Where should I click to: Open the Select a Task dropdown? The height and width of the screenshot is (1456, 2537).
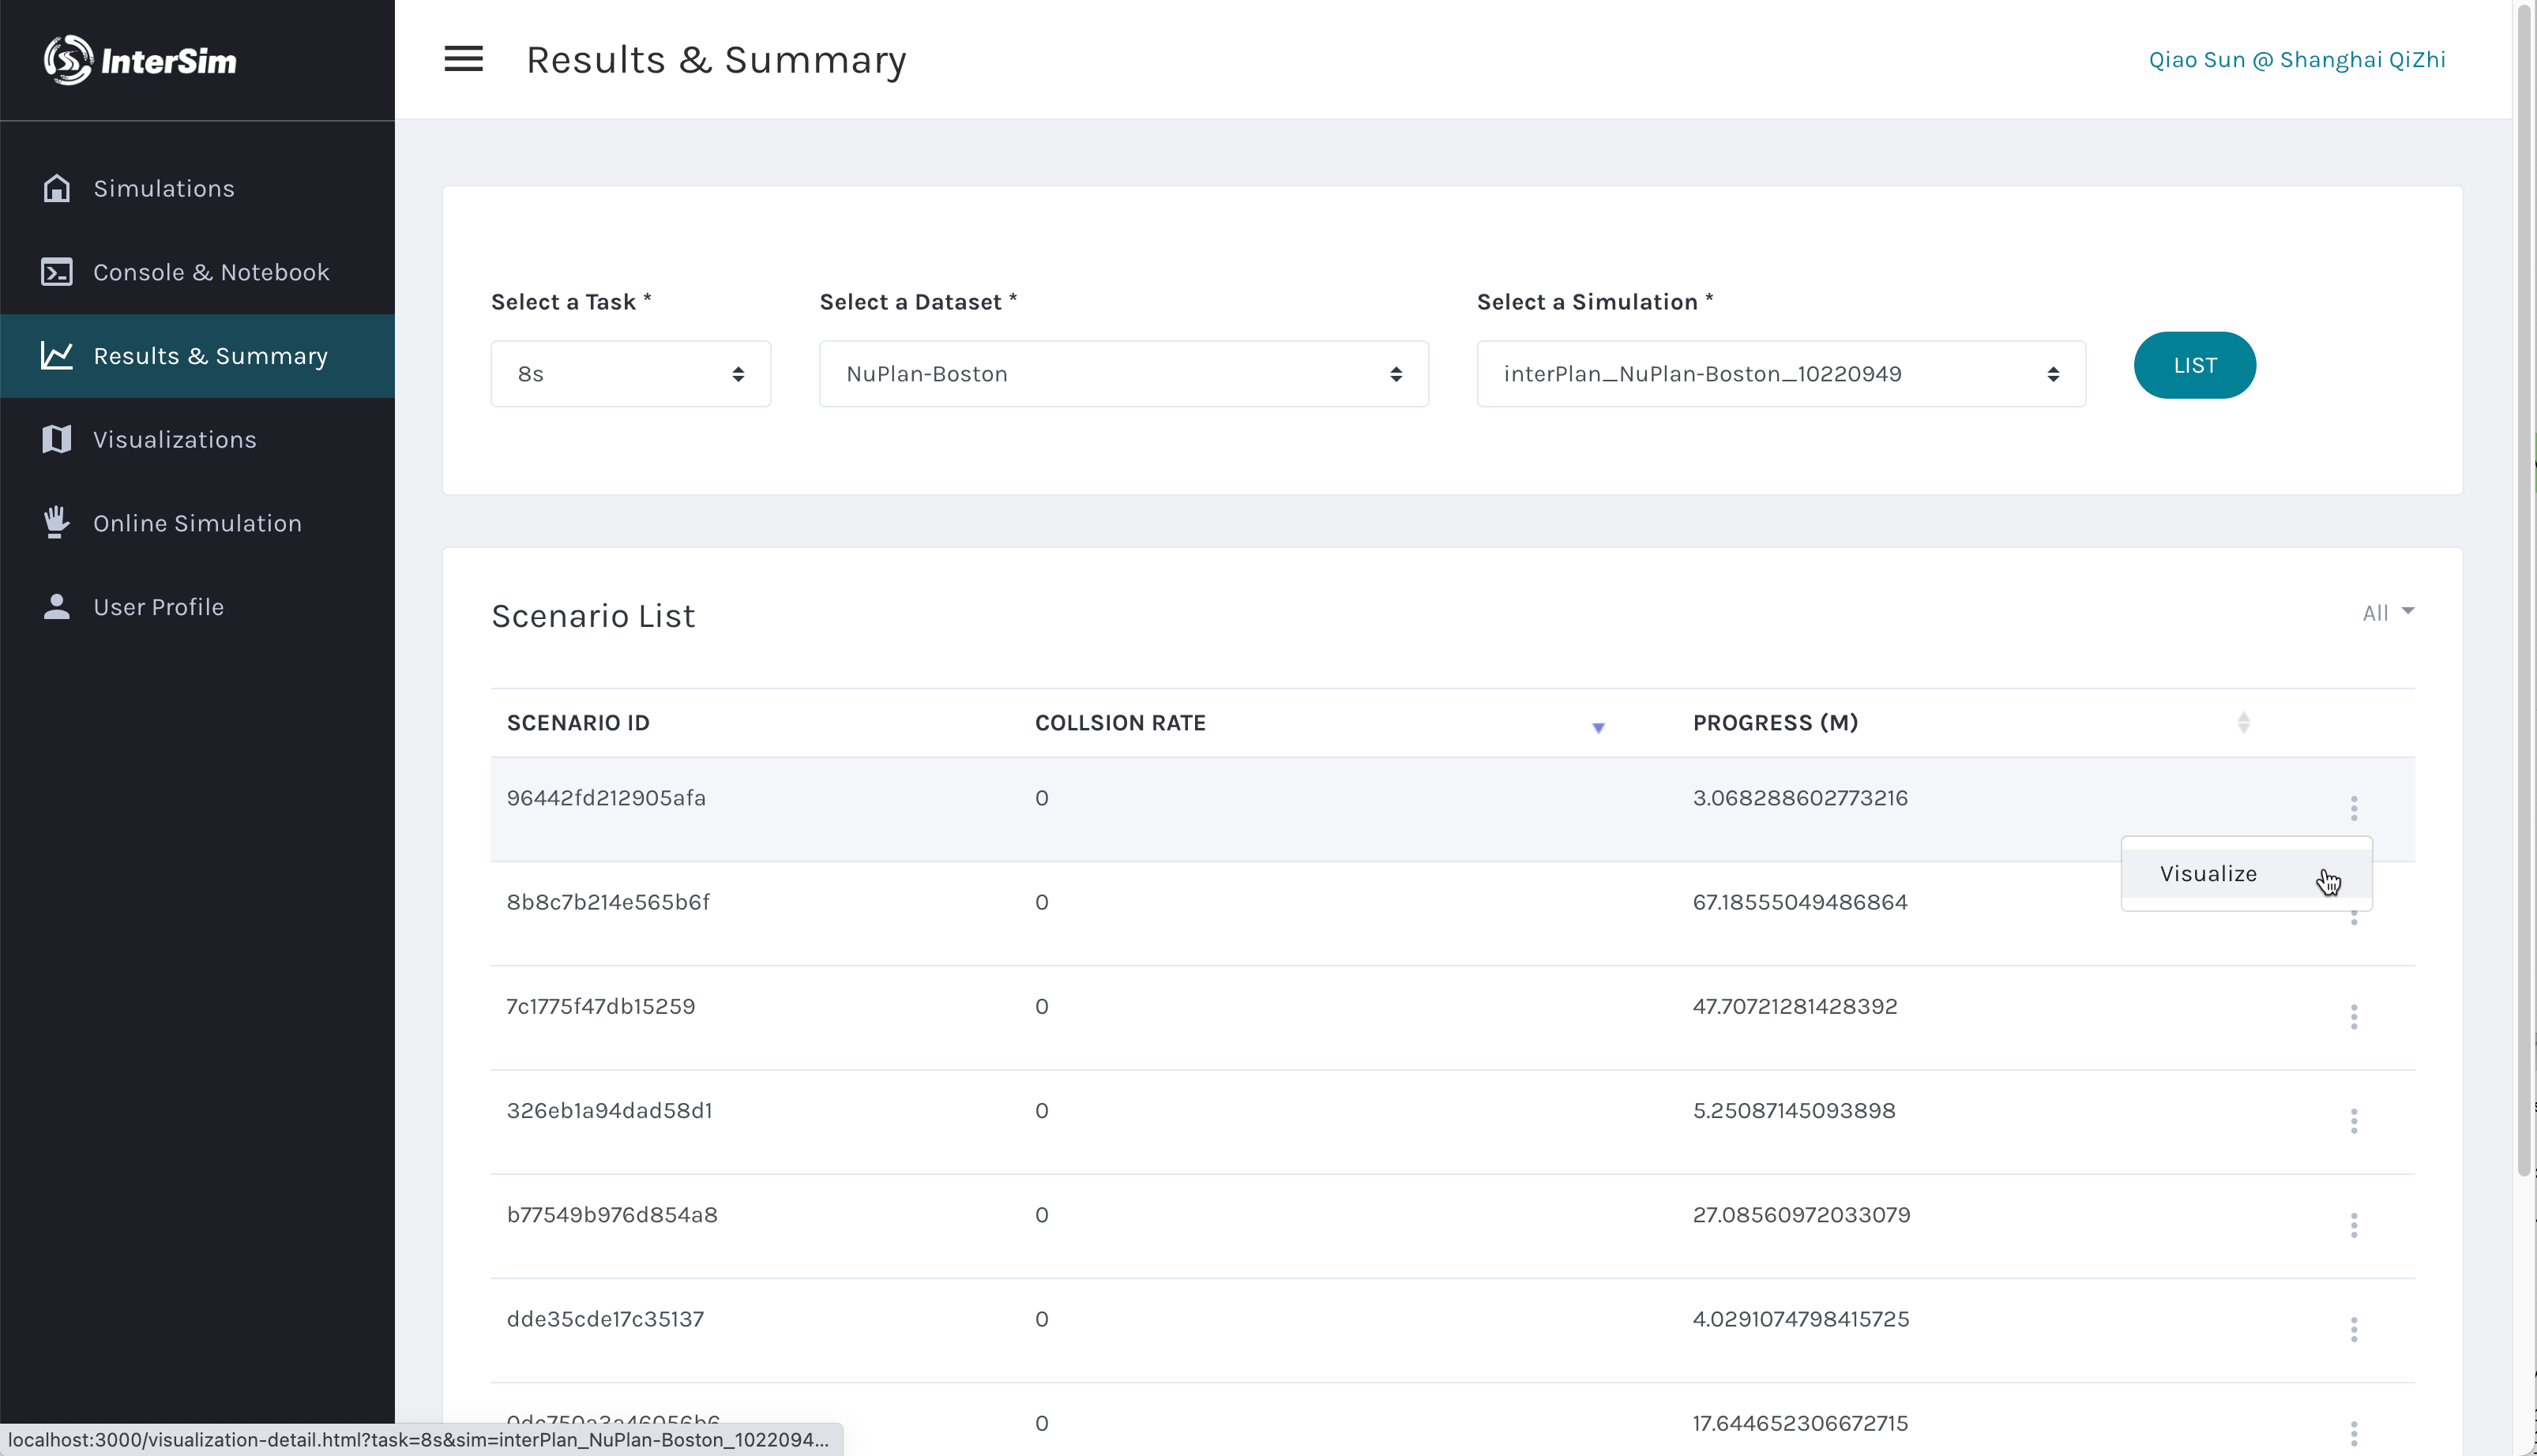[630, 374]
